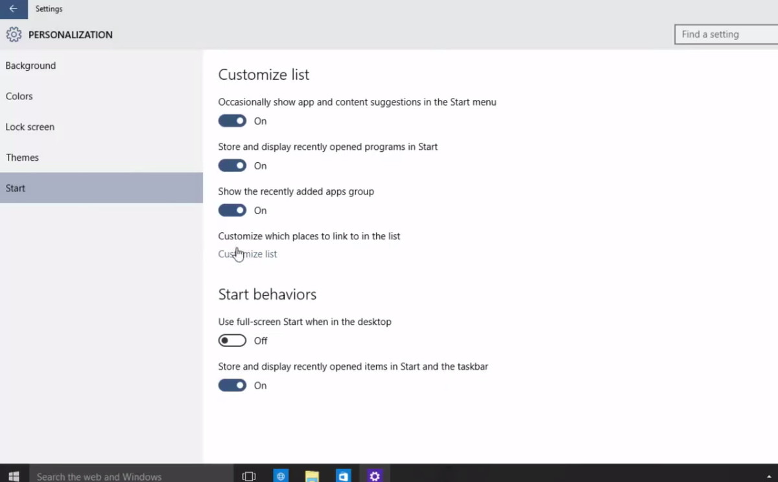Go to the Colors section
This screenshot has height=482, width=778.
pos(19,96)
